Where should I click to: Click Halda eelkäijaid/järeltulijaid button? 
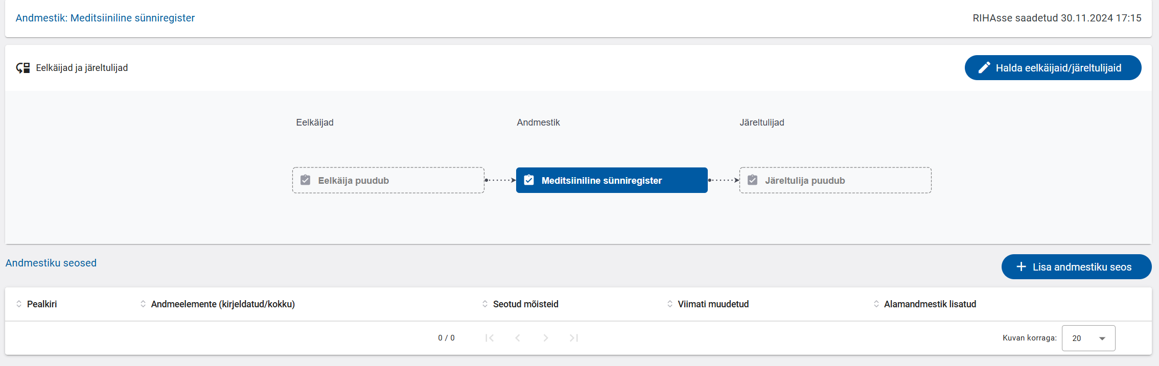coord(1053,68)
